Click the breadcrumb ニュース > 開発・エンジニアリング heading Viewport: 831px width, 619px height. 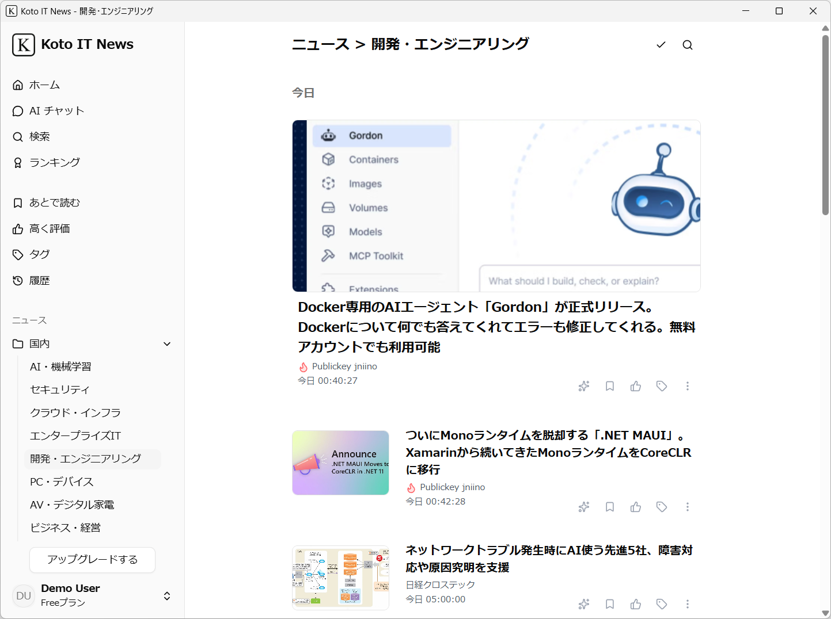click(x=411, y=44)
